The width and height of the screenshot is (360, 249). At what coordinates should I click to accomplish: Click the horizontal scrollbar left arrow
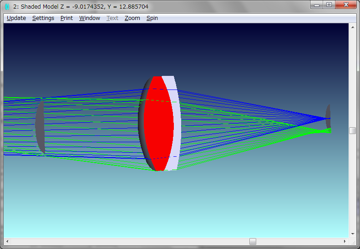[7, 241]
